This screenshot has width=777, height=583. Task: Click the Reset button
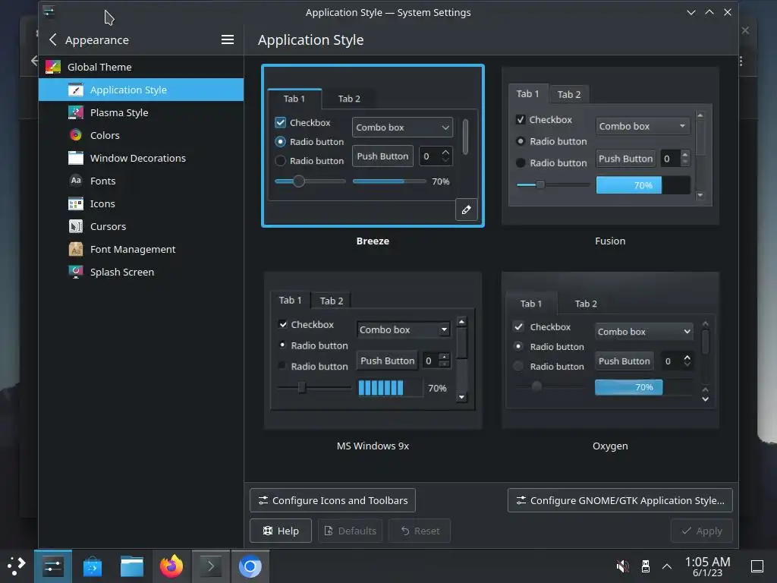tap(420, 531)
